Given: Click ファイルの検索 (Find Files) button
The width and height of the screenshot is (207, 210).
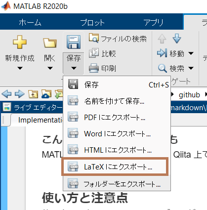Looking at the screenshot, I should point(118,39).
